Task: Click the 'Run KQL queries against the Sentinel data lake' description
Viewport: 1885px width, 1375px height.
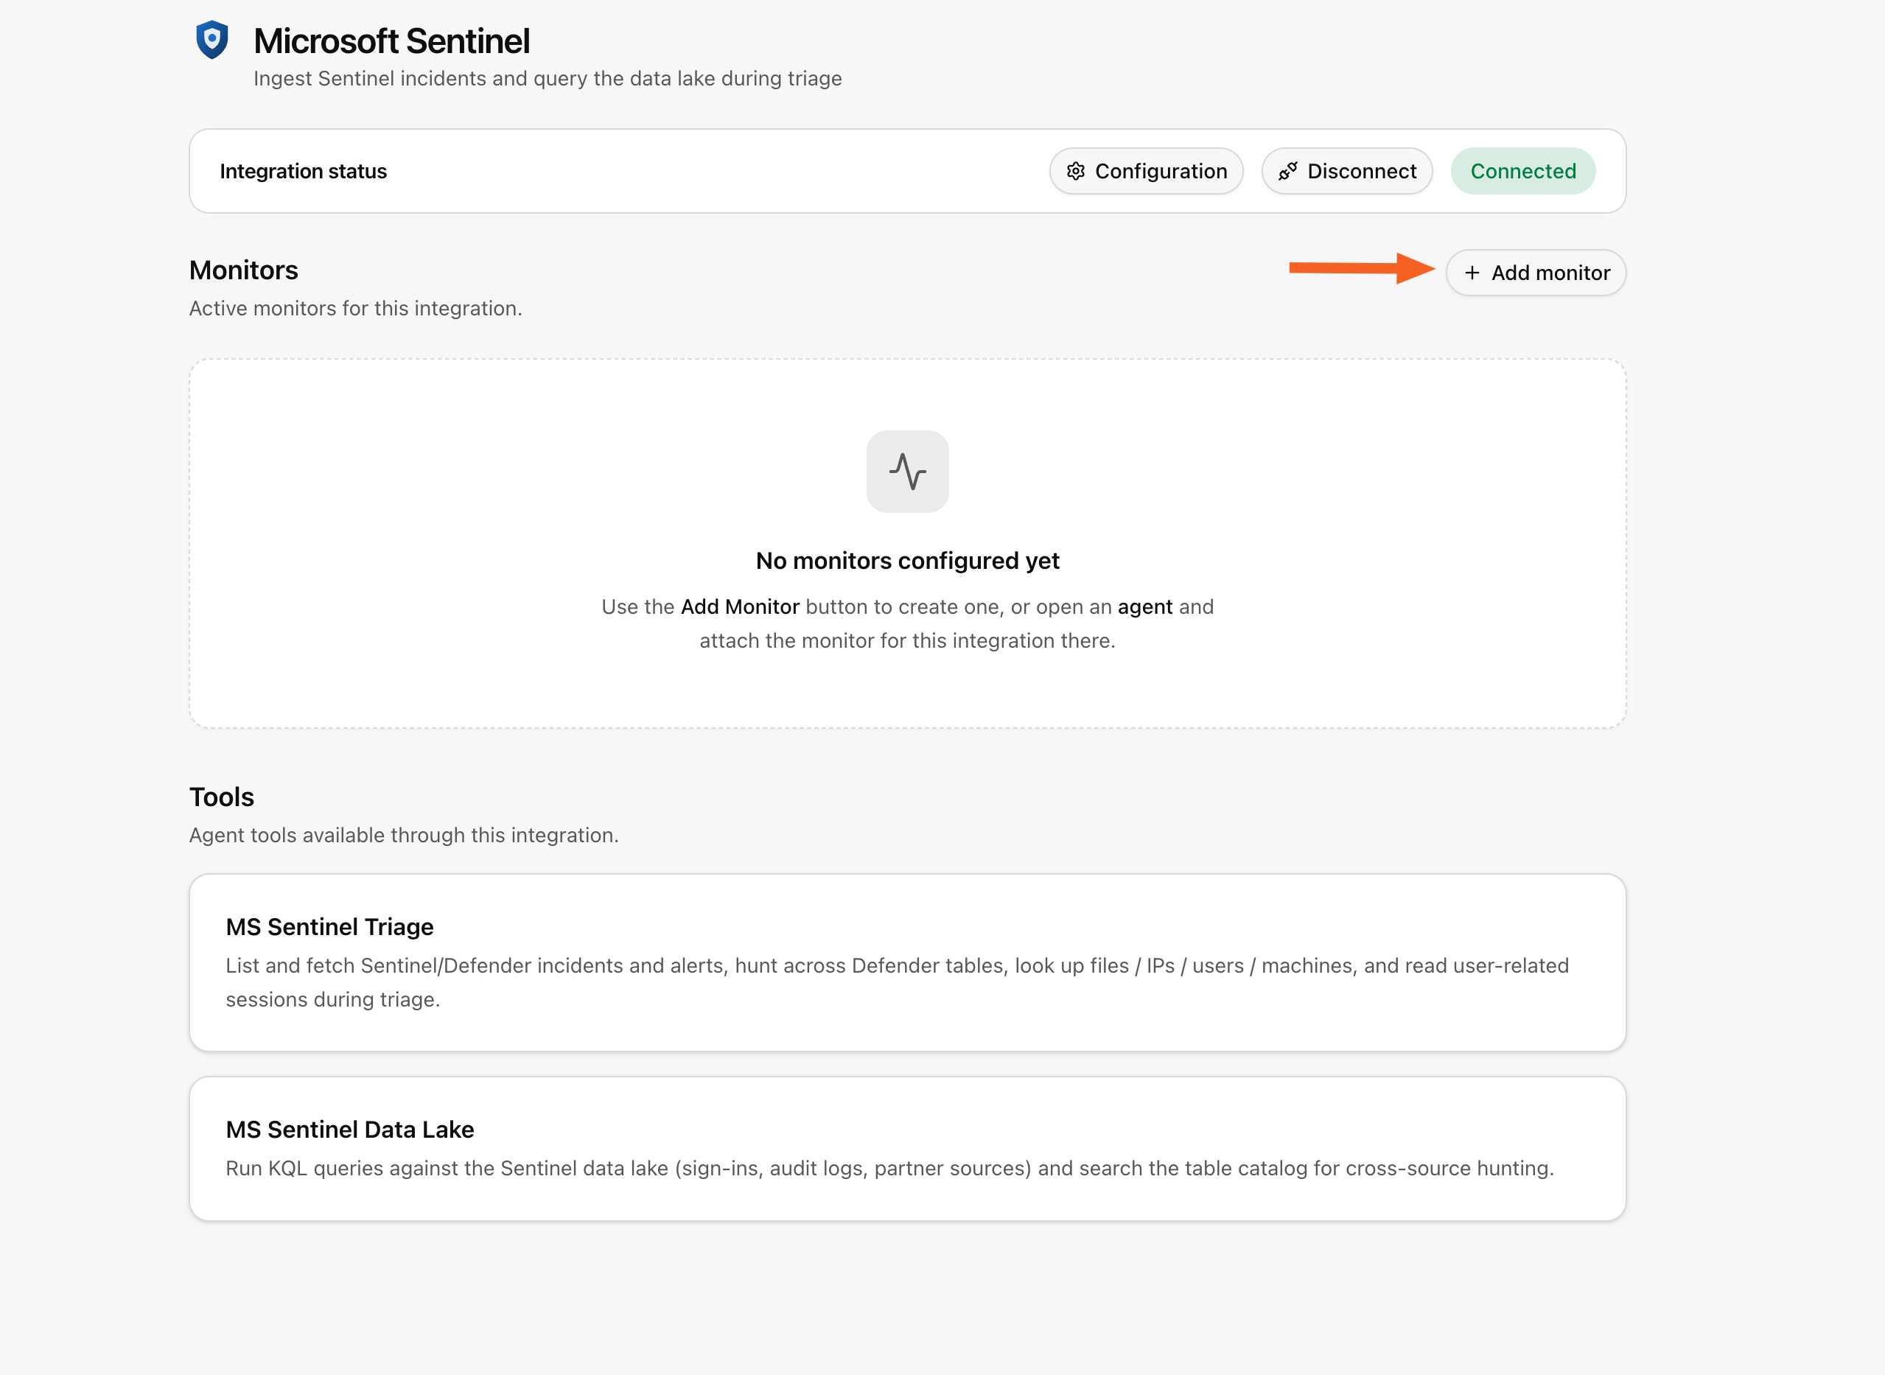Action: click(x=889, y=1168)
